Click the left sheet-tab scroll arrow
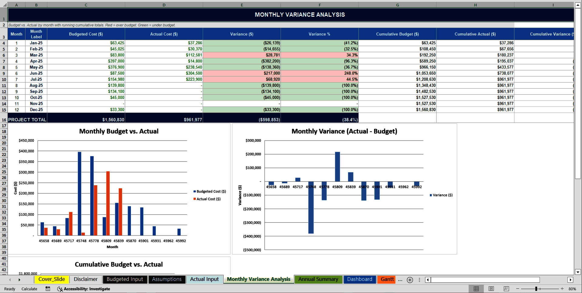582x293 pixels. 10,280
